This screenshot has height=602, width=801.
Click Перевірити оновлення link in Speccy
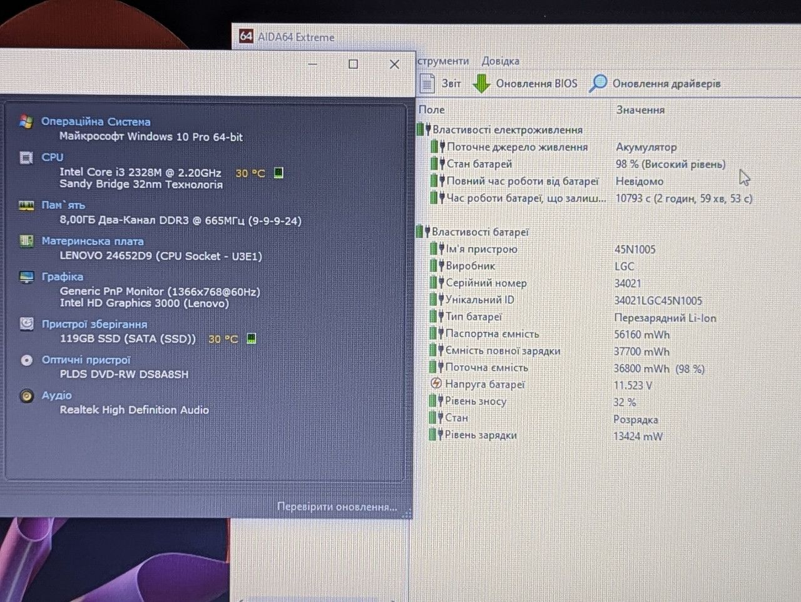337,507
